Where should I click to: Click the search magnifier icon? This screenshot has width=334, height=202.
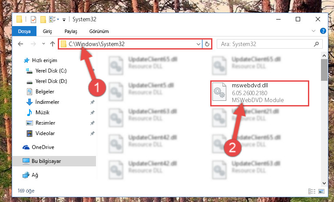(x=316, y=44)
